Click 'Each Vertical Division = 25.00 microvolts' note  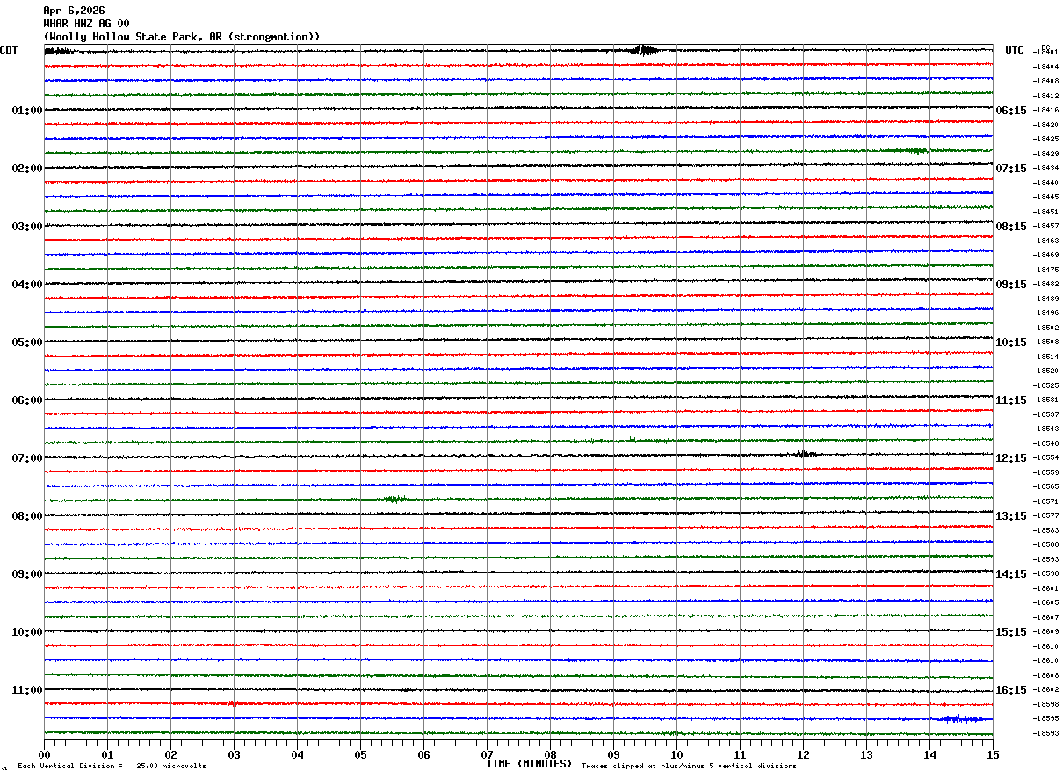point(112,767)
